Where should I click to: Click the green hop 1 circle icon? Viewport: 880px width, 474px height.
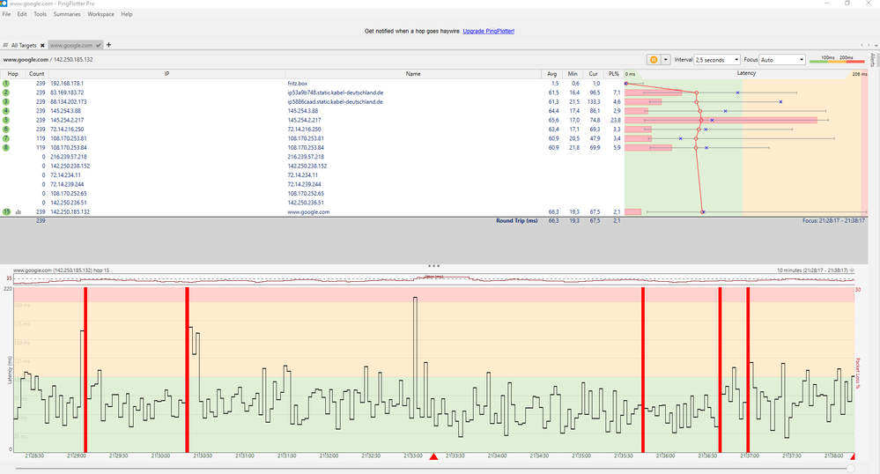(6, 83)
